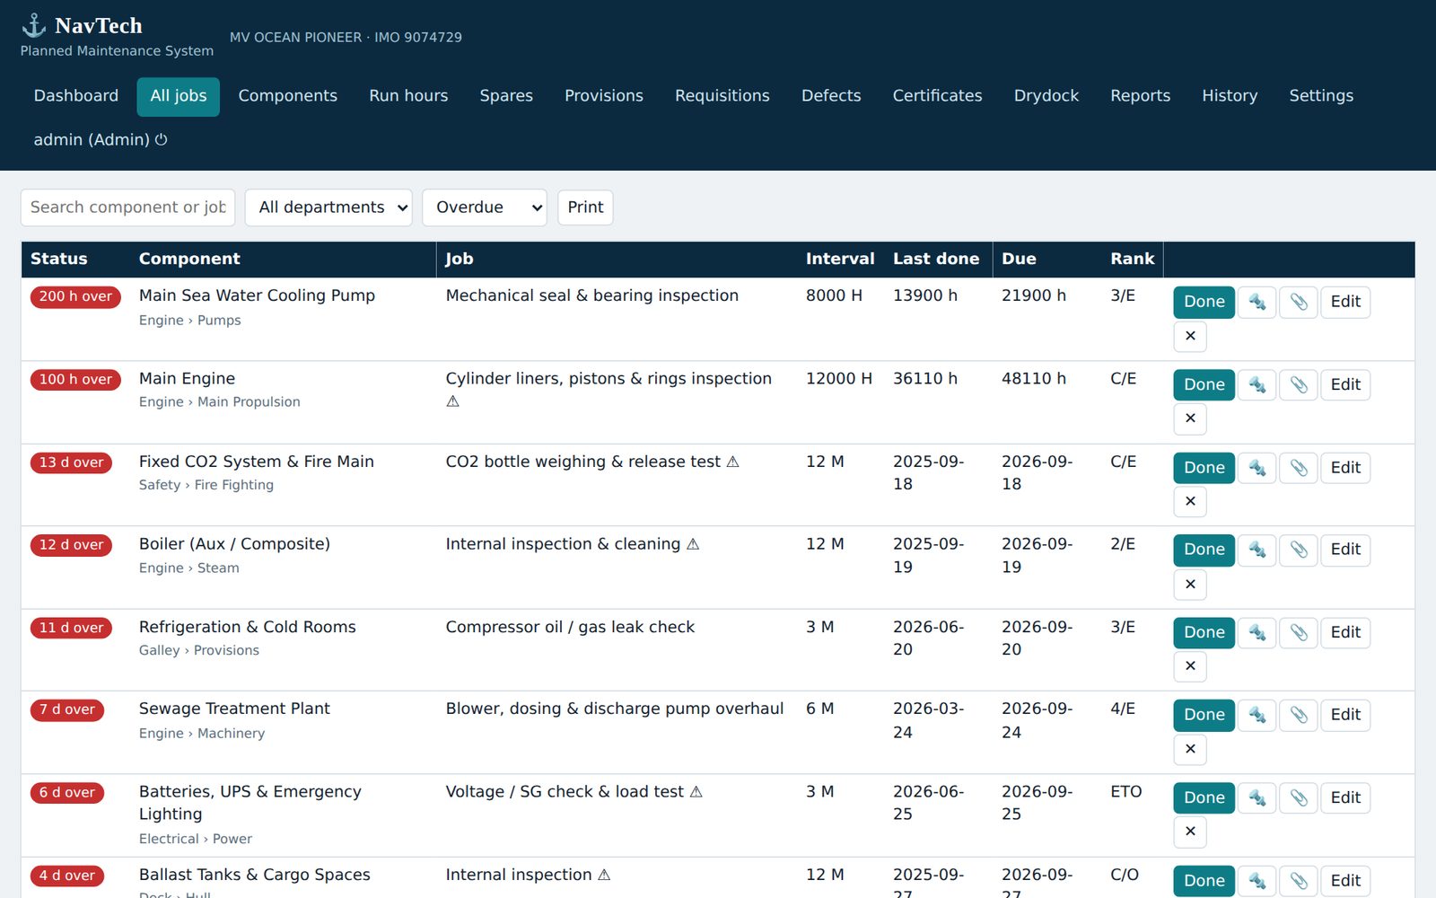
Task: Open attachments paperclip for Main Sea Water Cooling Pump
Action: click(x=1298, y=302)
